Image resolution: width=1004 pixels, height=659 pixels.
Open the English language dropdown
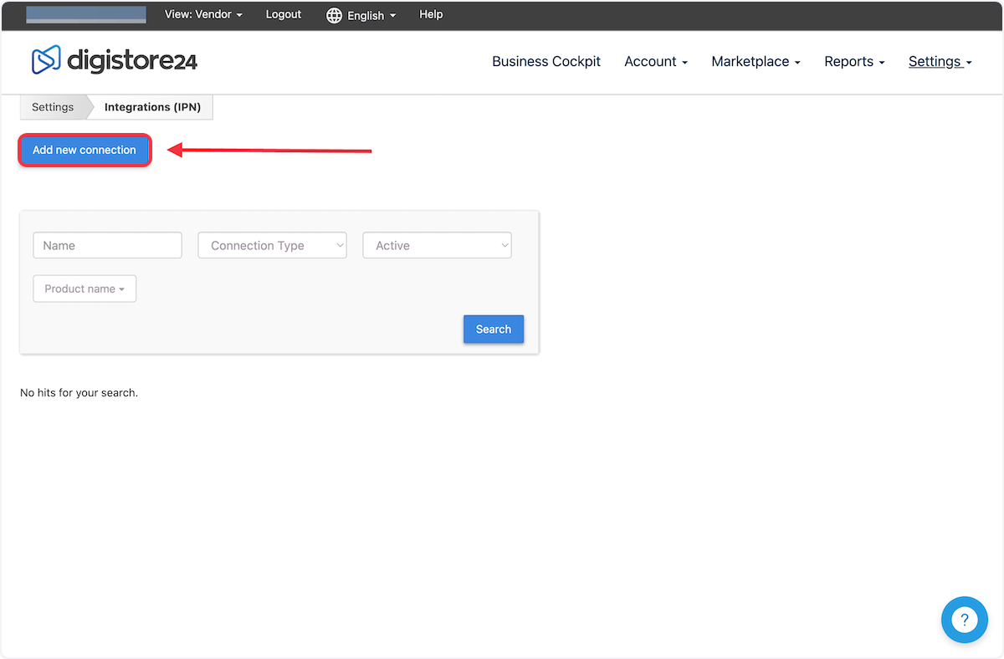[371, 15]
